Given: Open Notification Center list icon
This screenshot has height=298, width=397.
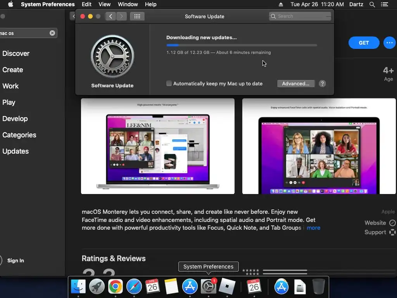Looking at the screenshot, I should [385, 4].
